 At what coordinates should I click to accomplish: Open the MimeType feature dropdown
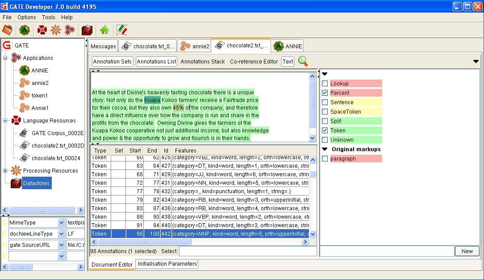(x=61, y=222)
